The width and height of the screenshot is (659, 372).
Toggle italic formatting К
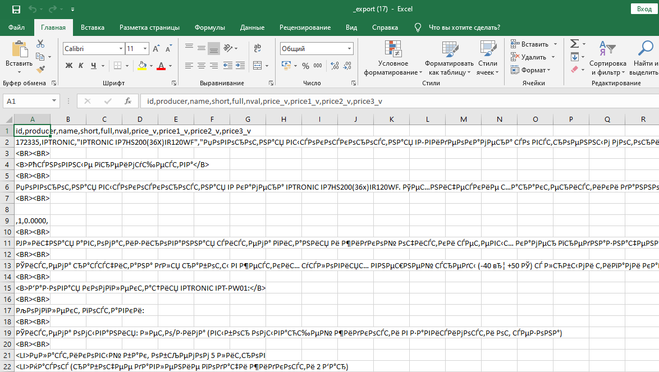(x=81, y=66)
